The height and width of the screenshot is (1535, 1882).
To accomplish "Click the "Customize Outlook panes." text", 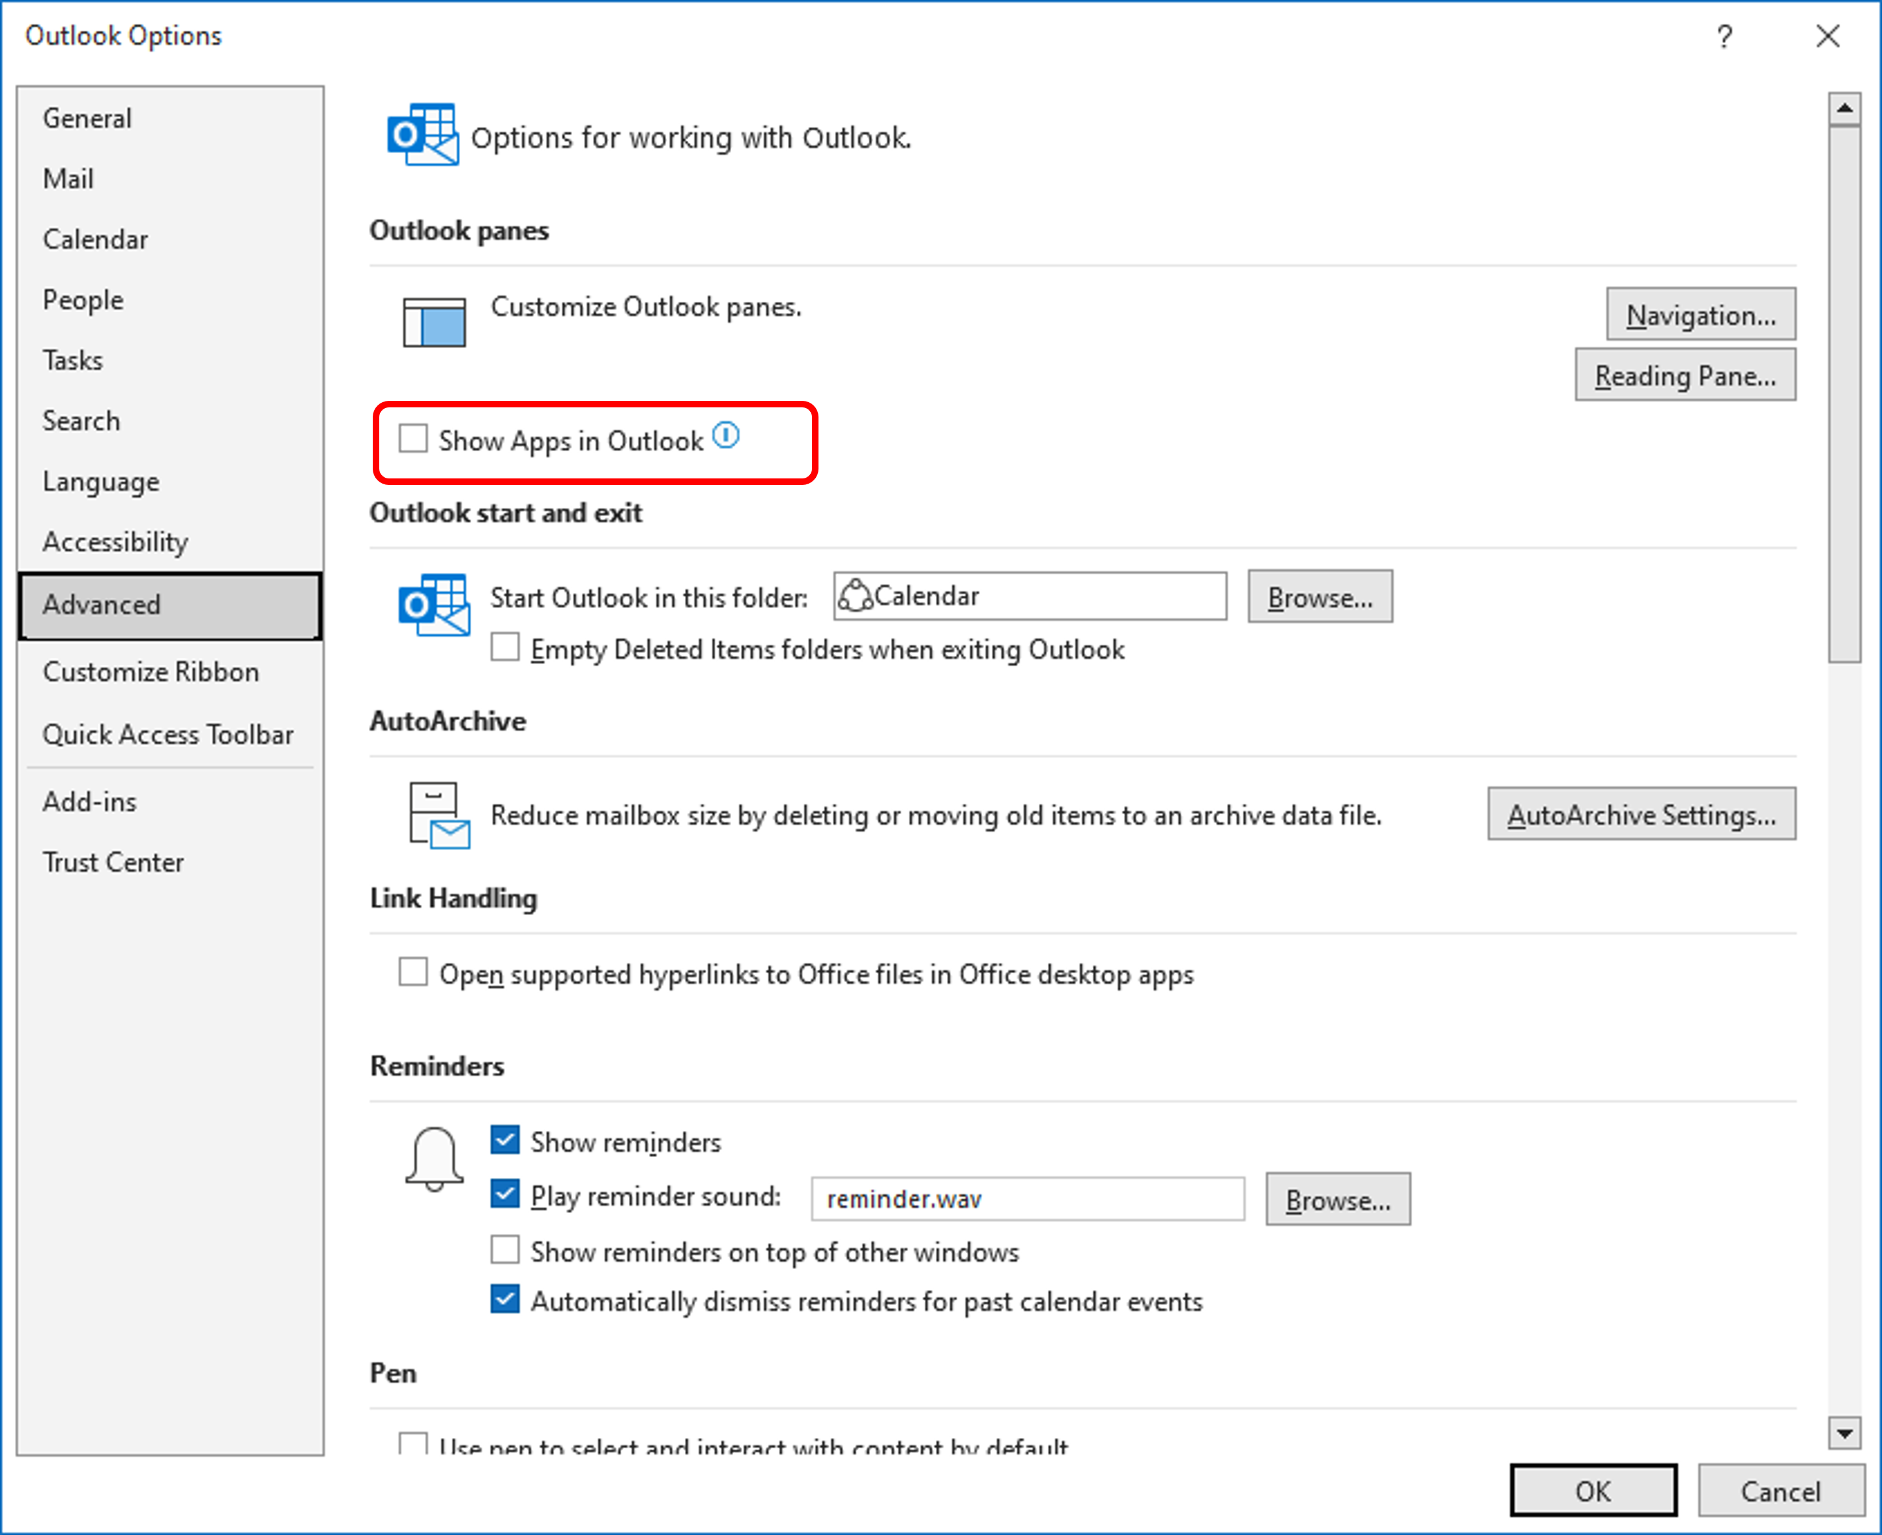I will [646, 307].
